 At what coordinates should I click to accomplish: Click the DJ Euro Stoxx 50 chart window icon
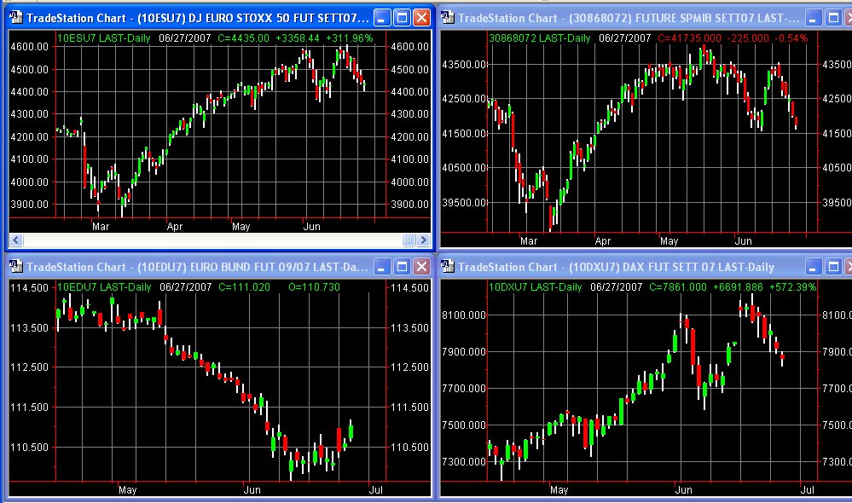click(15, 17)
